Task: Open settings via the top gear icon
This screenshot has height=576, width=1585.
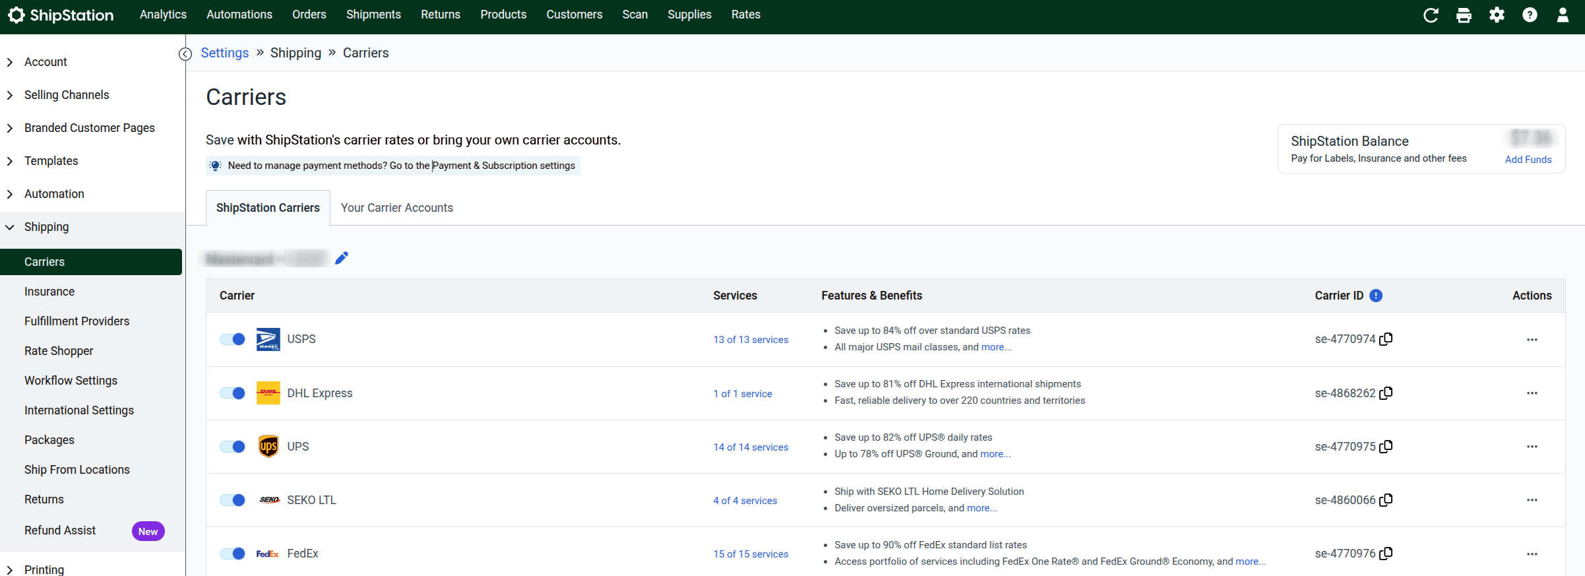Action: coord(1497,15)
